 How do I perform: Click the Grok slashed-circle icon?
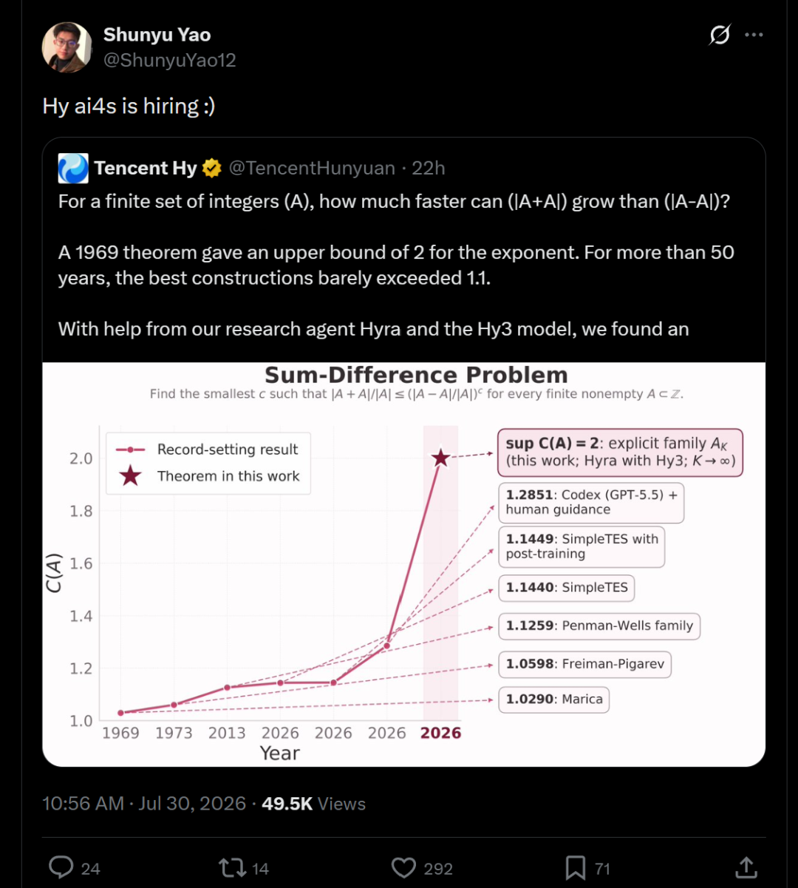720,35
